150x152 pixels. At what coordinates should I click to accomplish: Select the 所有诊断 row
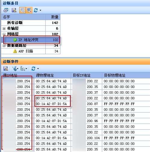[x=31, y=23]
